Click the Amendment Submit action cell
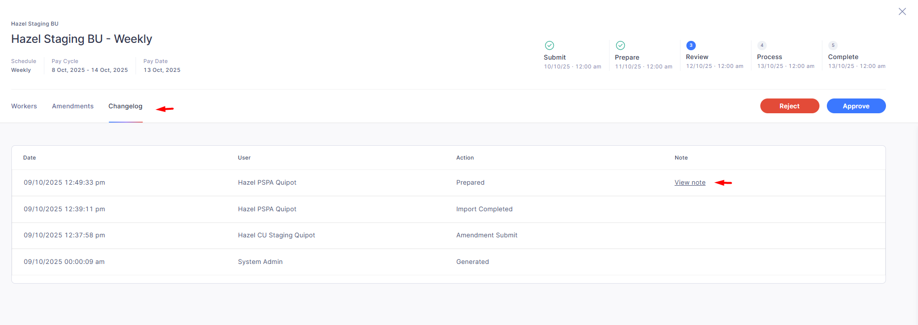The image size is (918, 325). pos(487,235)
